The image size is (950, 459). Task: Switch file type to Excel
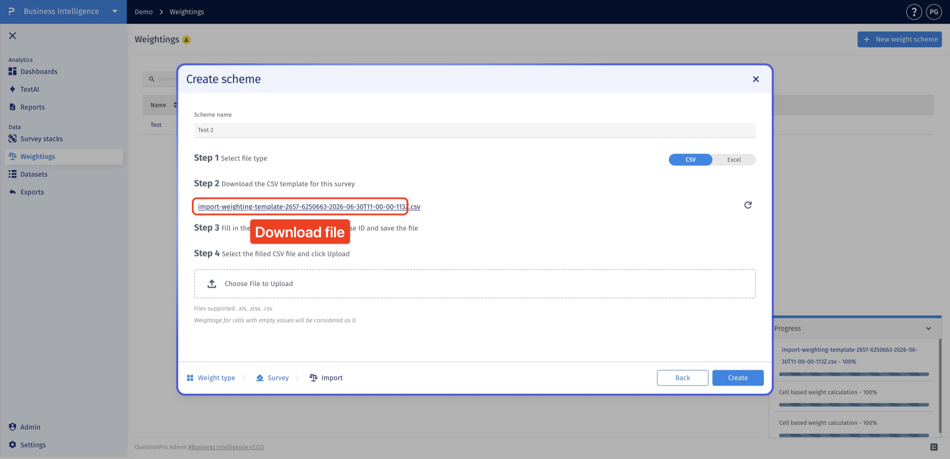click(734, 160)
